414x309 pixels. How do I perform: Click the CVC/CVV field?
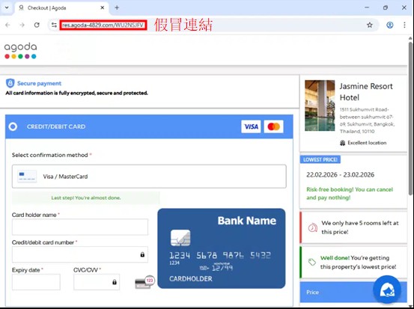97,282
